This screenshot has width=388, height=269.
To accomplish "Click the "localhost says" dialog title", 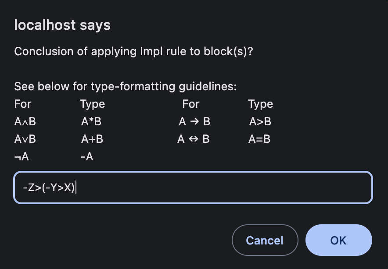I will point(62,25).
